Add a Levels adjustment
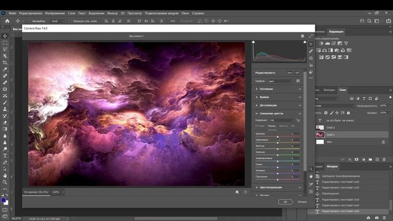Image resolution: width=393 pixels, height=221 pixels. [327, 44]
